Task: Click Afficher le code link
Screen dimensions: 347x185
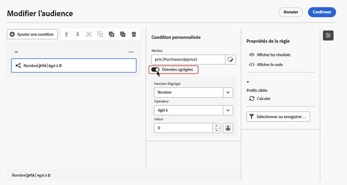Action: (269, 64)
